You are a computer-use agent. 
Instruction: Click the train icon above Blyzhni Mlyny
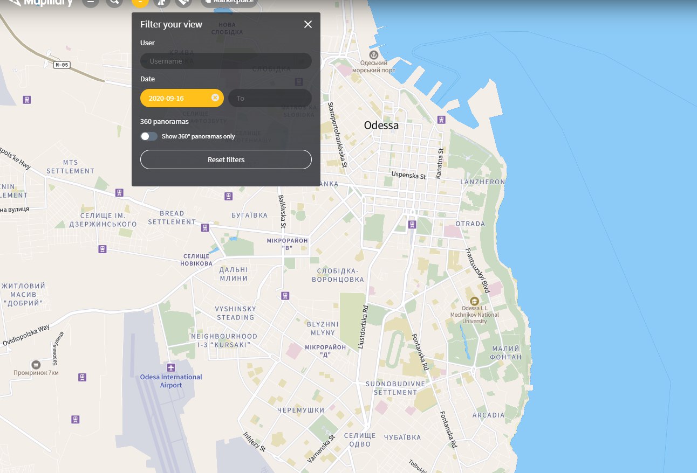285,295
